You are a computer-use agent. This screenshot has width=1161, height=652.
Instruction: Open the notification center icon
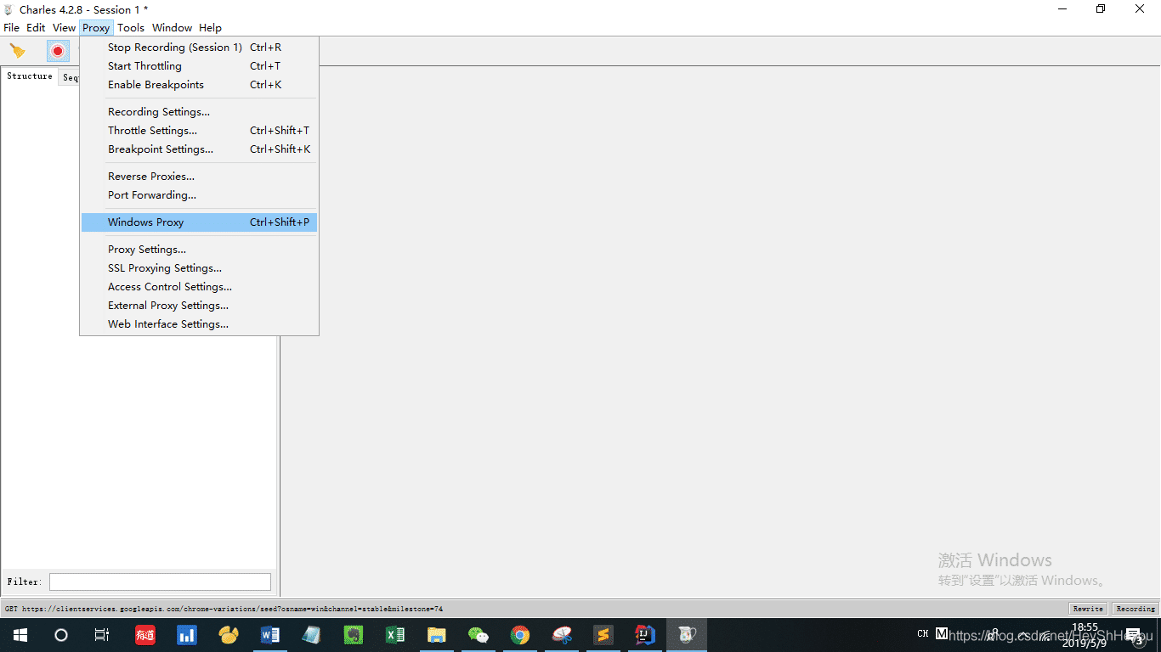[x=1134, y=636]
